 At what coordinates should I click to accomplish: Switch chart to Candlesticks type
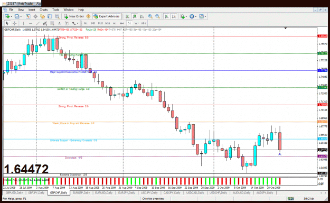tap(135, 16)
